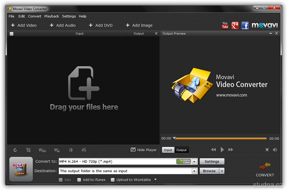Toggle the select-all checkbox in Input header
The image size is (287, 190).
pos(12,34)
